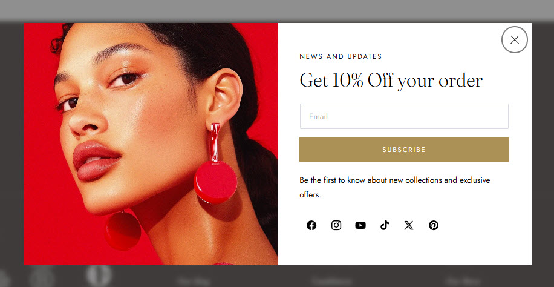Click the gold SUBSCRIBE button
Screen dimensions: 554x287
[404, 150]
